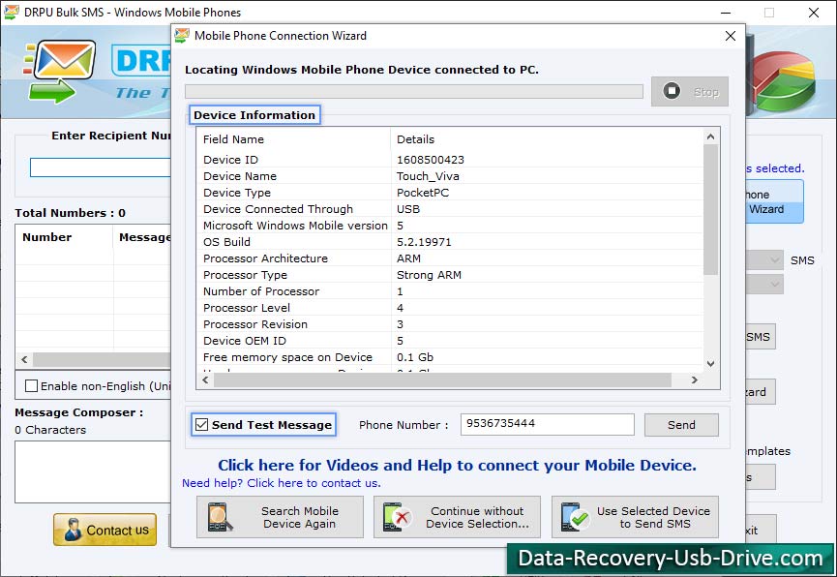
Task: Select Device Type row PocketPC
Action: click(x=450, y=193)
